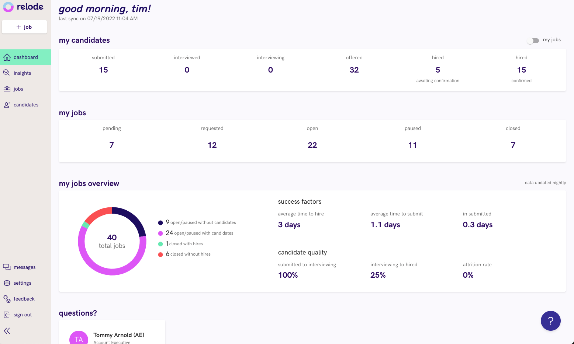The width and height of the screenshot is (574, 344).
Task: Click the + job button
Action: [24, 27]
